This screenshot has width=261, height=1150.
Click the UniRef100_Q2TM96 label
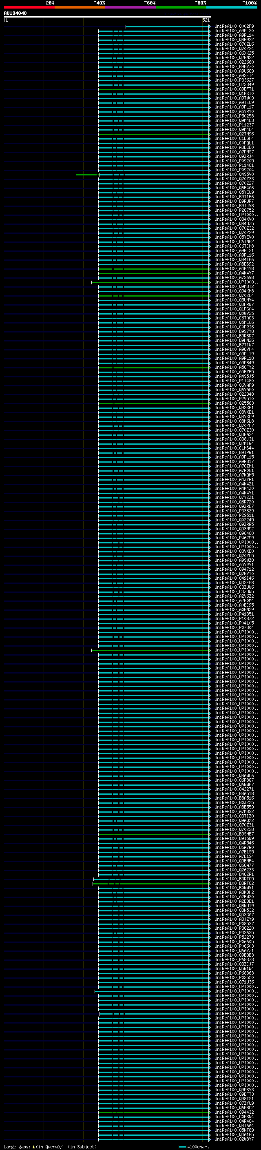tap(234, 134)
